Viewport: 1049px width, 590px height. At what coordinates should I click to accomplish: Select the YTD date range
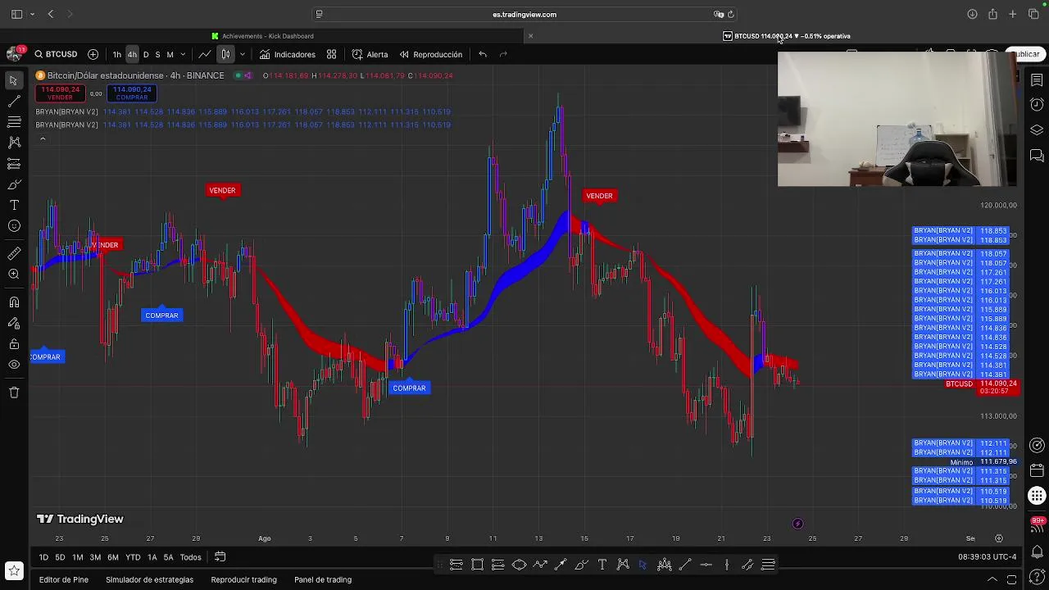pyautogui.click(x=133, y=557)
